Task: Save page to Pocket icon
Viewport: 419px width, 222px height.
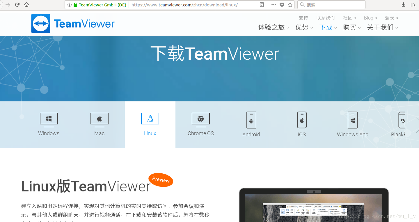Action: [x=282, y=5]
